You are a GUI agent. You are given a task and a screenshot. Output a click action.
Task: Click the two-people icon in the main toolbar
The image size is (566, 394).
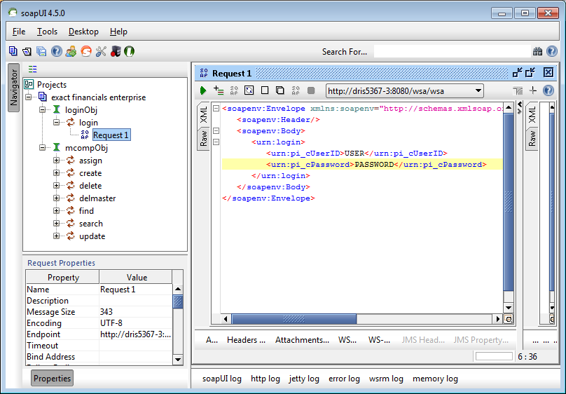coord(71,51)
